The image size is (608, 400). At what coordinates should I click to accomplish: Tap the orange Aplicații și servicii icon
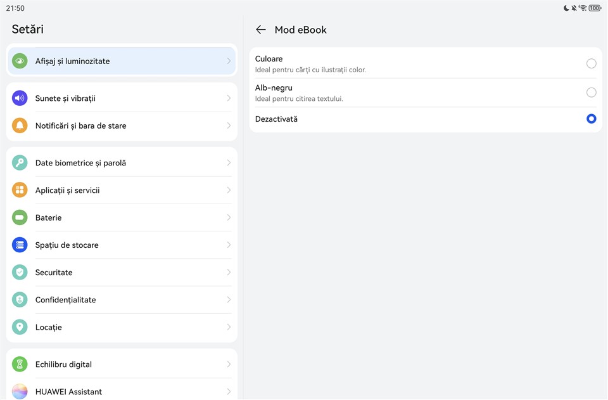[x=20, y=190]
